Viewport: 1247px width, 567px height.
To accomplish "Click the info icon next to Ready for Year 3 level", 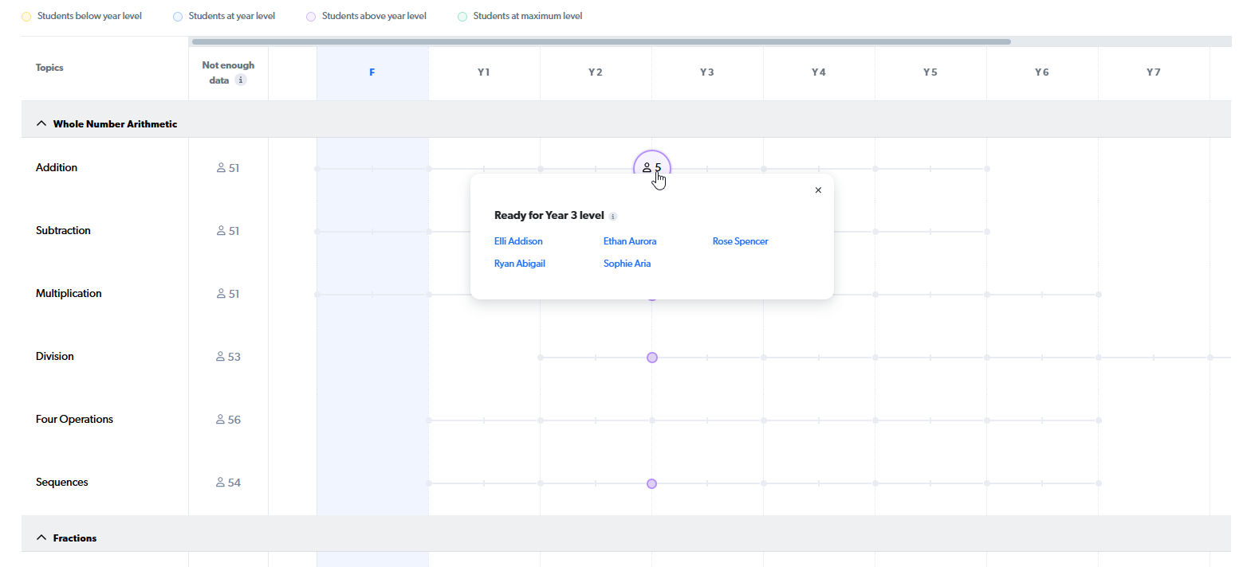I will 612,216.
